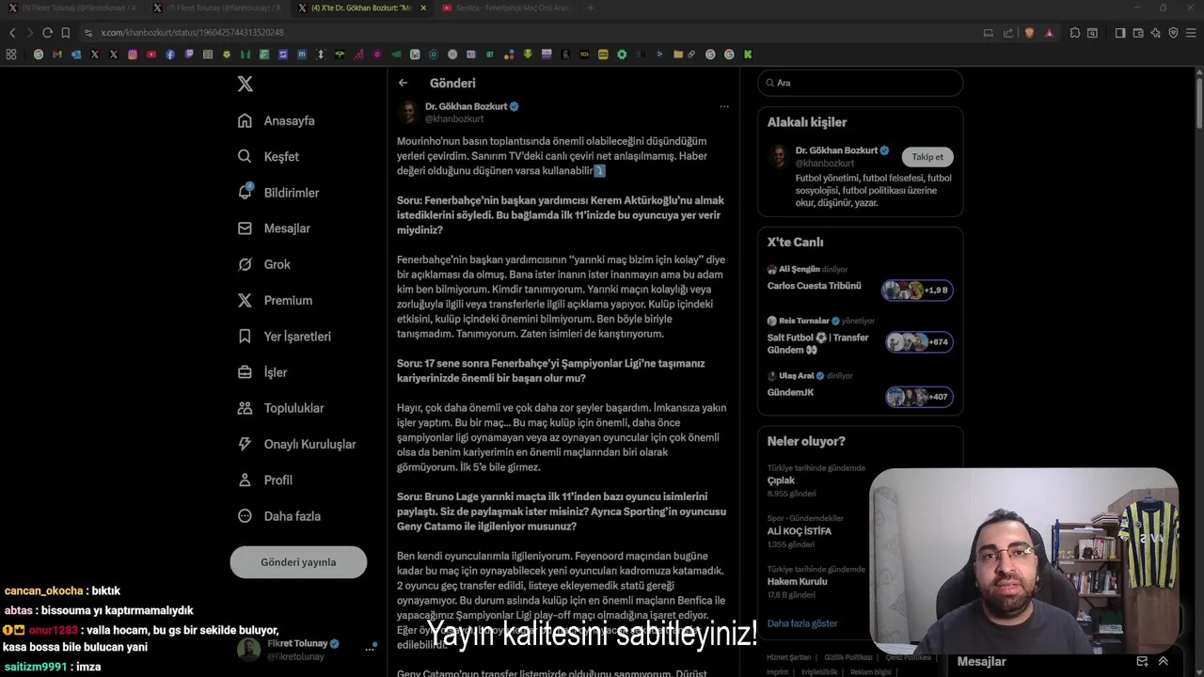The height and width of the screenshot is (677, 1204).
Task: Open YouTube bookmark in bookmarks bar
Action: click(x=151, y=55)
